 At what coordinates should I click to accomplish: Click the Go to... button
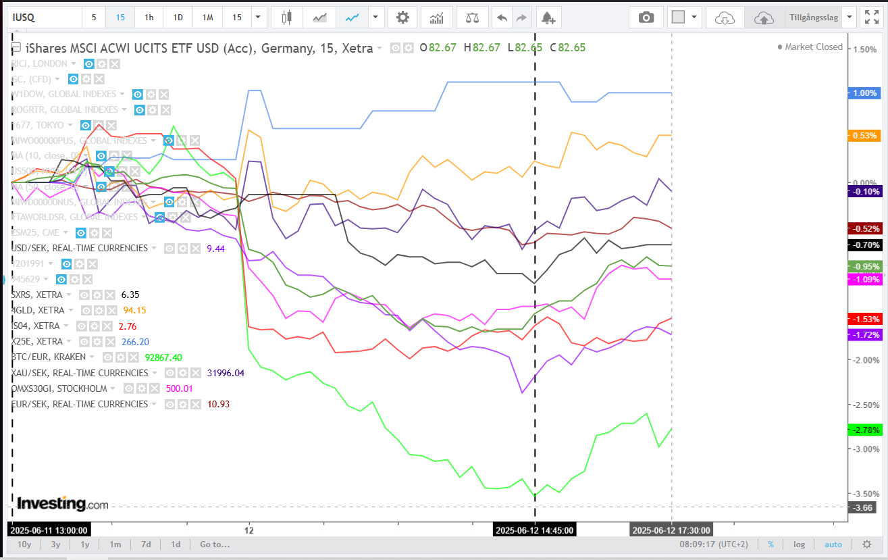click(215, 544)
